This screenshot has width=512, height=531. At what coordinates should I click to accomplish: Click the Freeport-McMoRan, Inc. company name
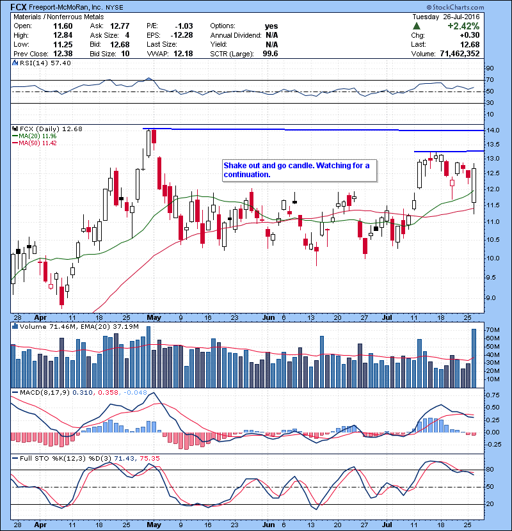(x=66, y=7)
